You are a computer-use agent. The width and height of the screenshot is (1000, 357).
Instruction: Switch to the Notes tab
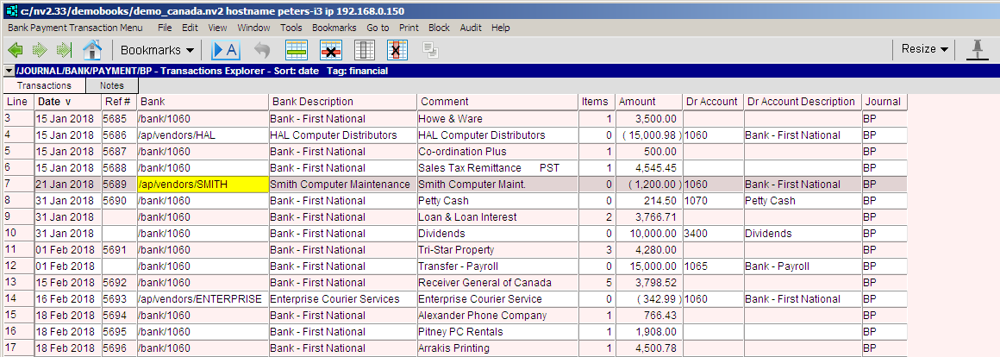(111, 85)
